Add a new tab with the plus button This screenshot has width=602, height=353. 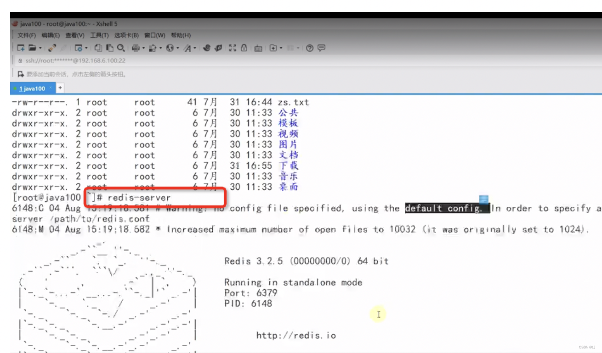tap(60, 88)
